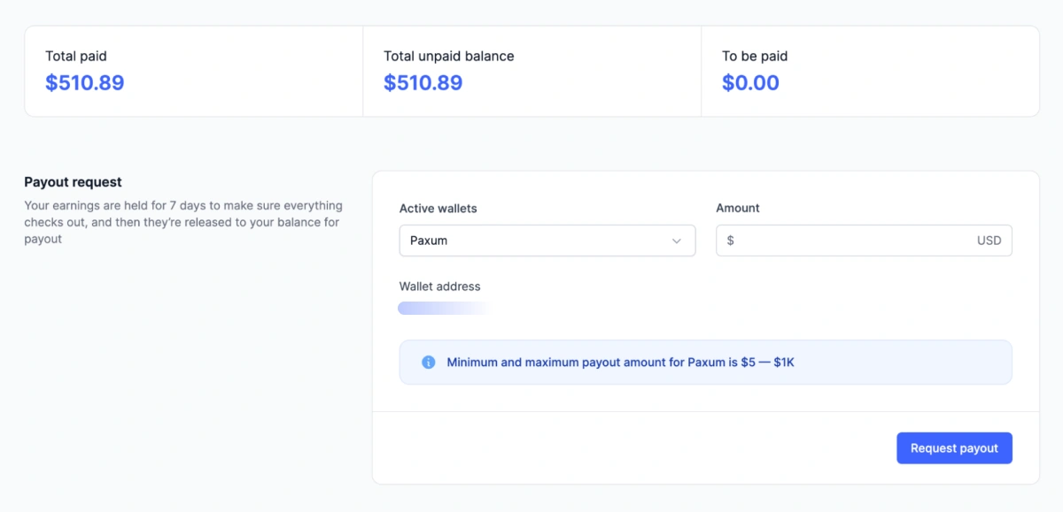Click the dollar sign icon in Amount field
This screenshot has width=1063, height=512.
[728, 240]
